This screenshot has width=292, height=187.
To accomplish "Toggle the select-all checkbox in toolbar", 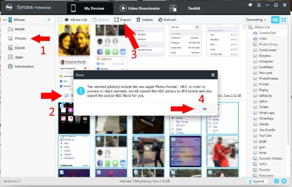I will tap(60, 20).
